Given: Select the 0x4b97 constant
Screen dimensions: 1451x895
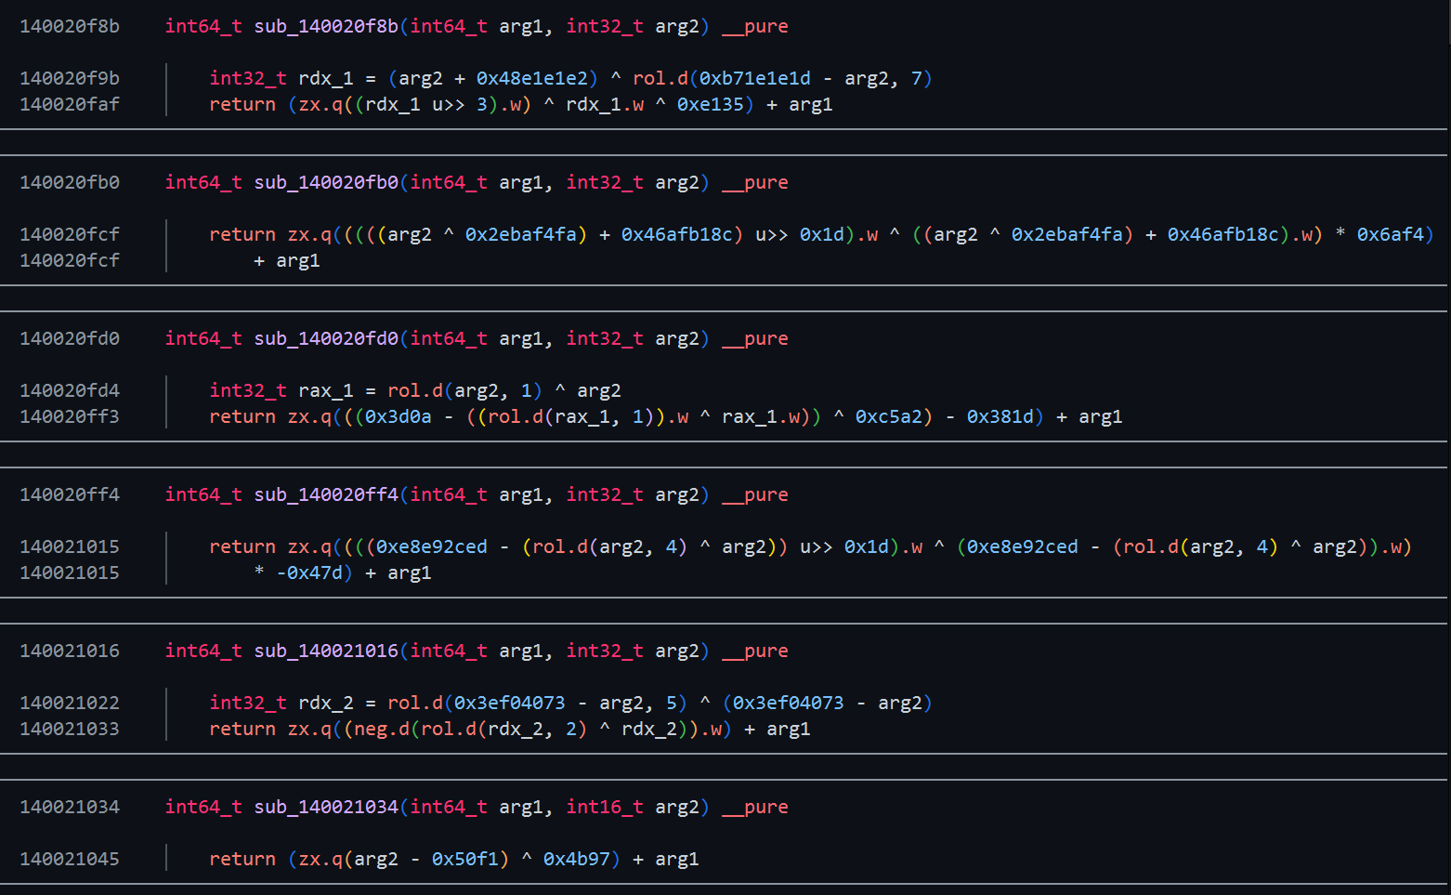Looking at the screenshot, I should click(x=576, y=859).
